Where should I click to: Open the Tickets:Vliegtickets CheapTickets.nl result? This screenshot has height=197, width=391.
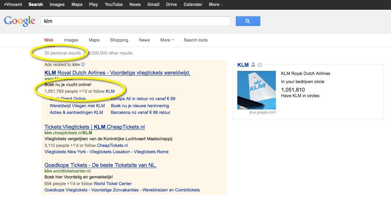click(x=94, y=127)
